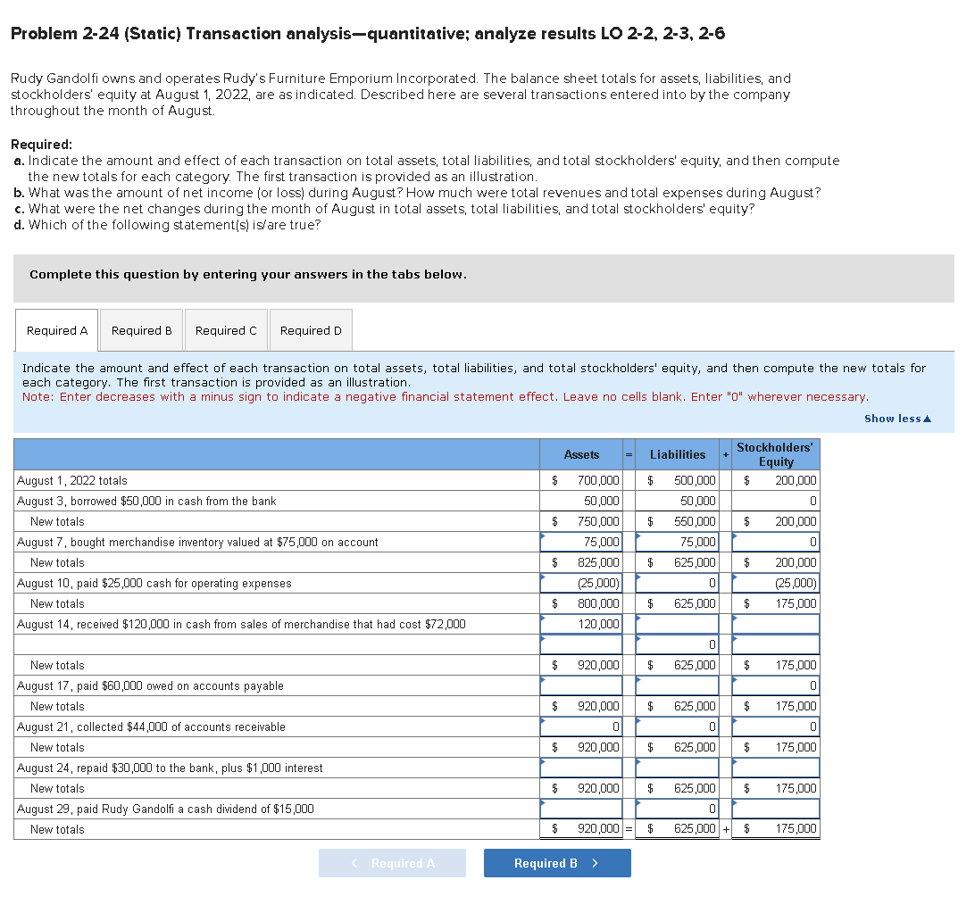Open the Required D tab
This screenshot has height=905, width=975.
click(310, 329)
